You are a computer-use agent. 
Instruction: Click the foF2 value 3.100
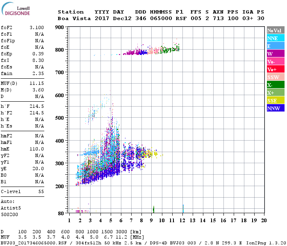[36, 27]
